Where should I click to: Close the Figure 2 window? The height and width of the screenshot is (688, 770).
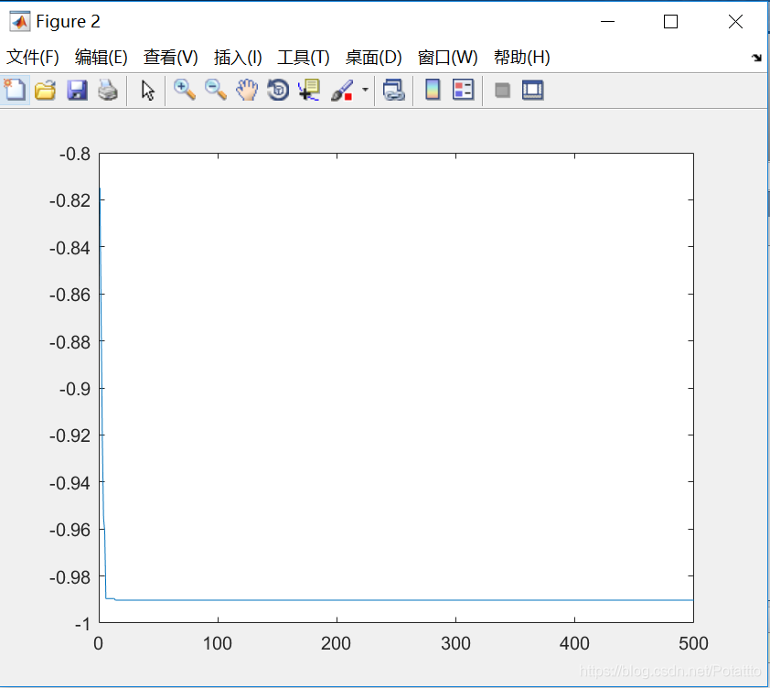pos(735,22)
